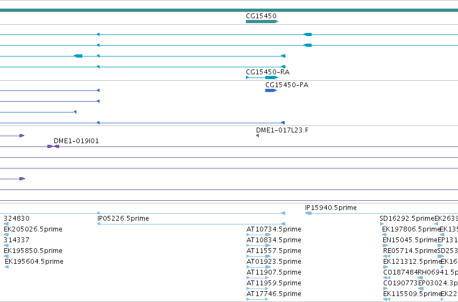Select the EK197806.5prime label
458x302 pixels.
tap(411, 229)
